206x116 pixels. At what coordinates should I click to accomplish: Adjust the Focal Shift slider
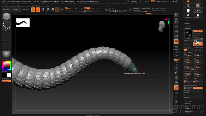[118, 8]
